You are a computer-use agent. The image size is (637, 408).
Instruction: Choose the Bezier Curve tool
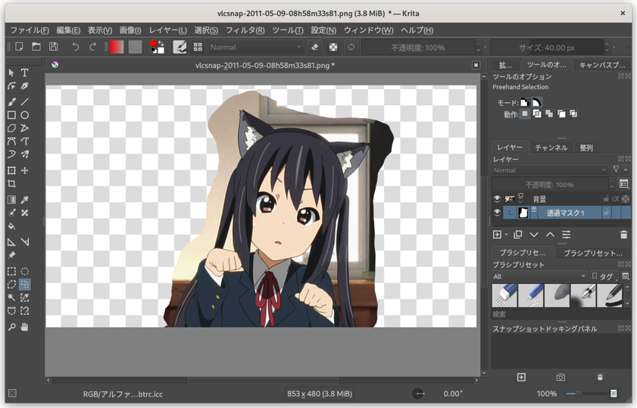11,141
